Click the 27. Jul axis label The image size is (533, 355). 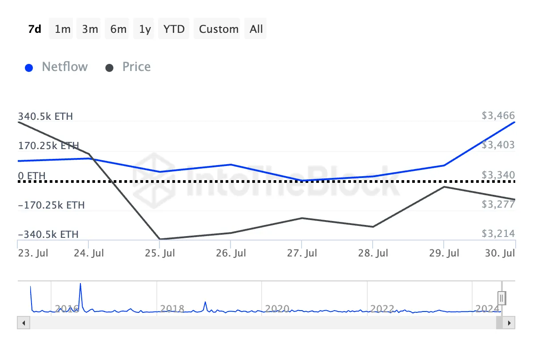(x=302, y=252)
